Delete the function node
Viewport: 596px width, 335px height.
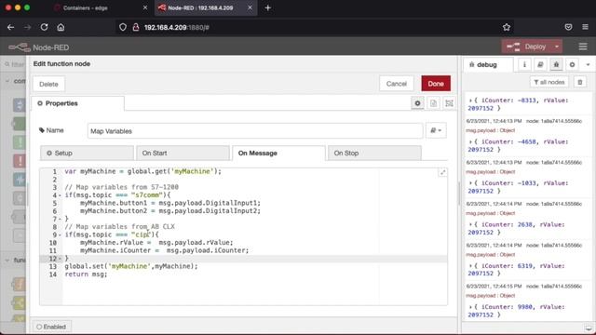(48, 84)
